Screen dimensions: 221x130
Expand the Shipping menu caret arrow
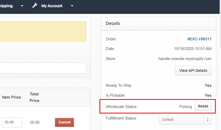(22, 6)
